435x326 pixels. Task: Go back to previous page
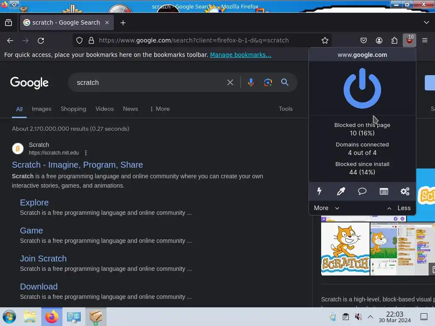10,41
